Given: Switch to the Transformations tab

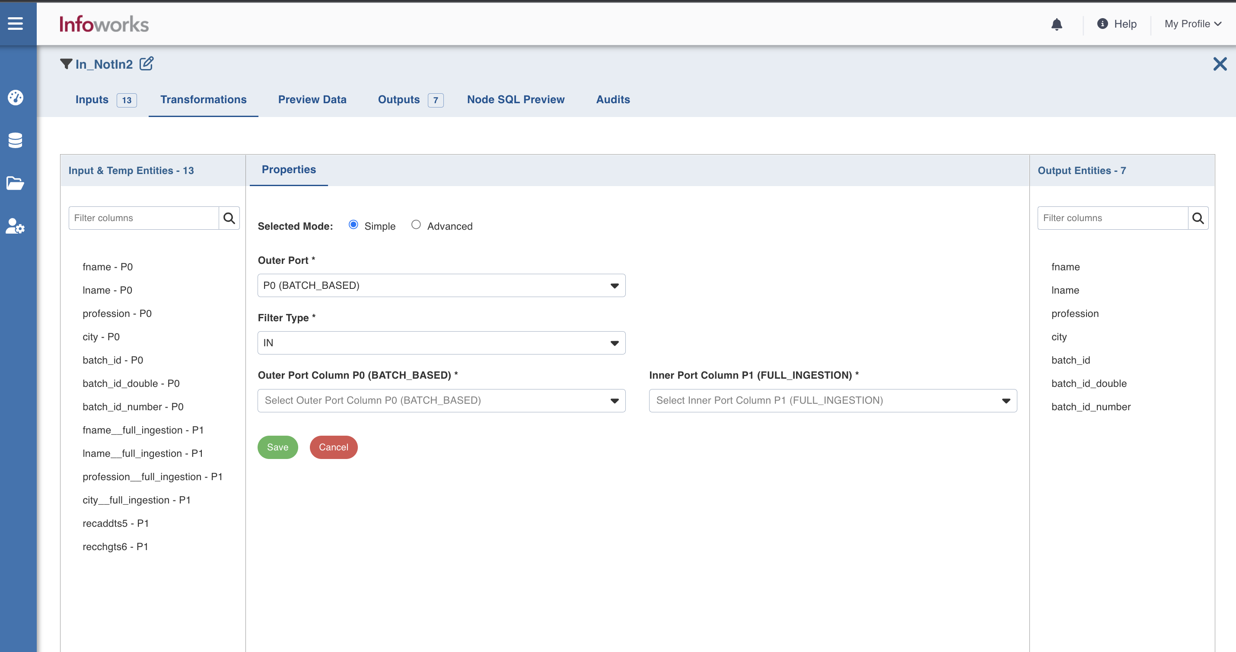Looking at the screenshot, I should [204, 99].
